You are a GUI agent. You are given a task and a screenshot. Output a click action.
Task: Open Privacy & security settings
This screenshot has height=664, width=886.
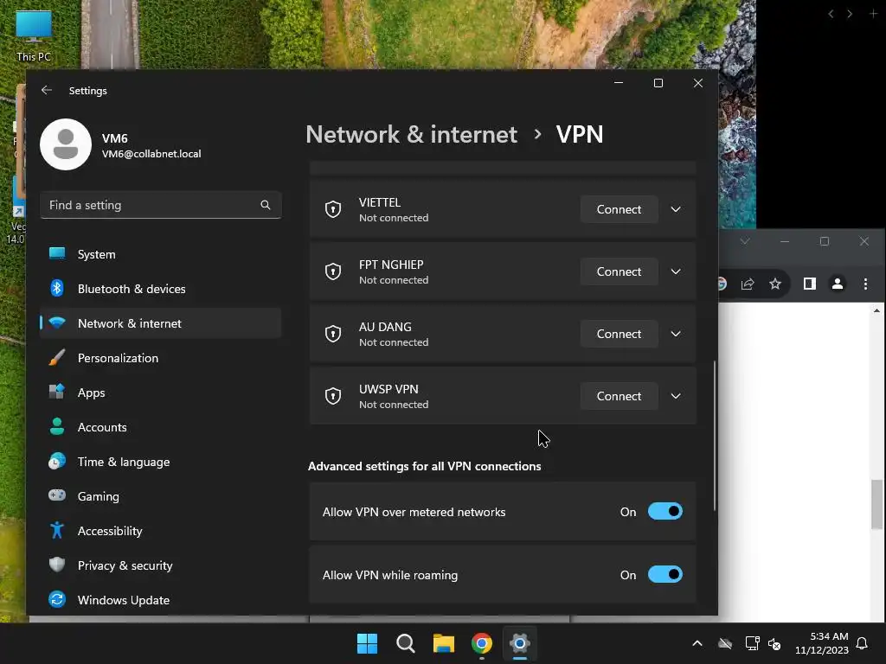[x=160, y=565]
